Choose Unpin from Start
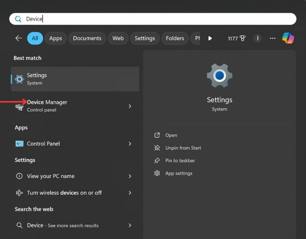306x239 pixels. tap(183, 148)
